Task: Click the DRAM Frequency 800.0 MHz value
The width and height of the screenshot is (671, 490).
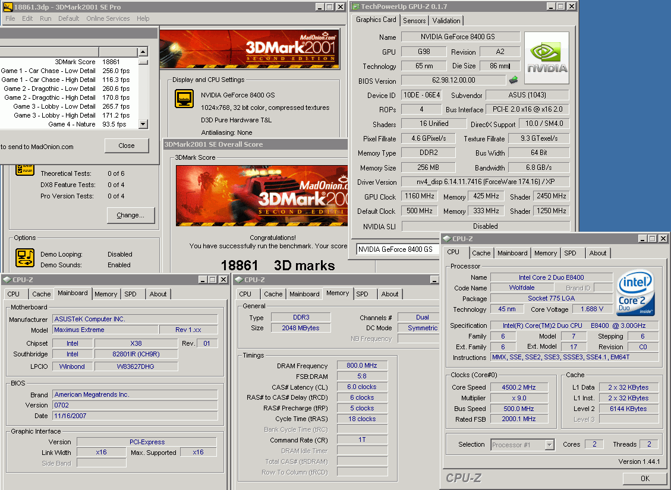Action: (362, 366)
